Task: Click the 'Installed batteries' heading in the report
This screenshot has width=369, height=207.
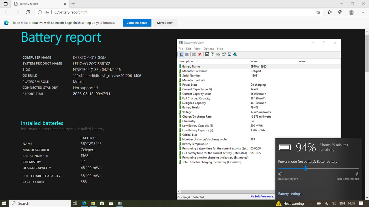Action: pyautogui.click(x=42, y=123)
